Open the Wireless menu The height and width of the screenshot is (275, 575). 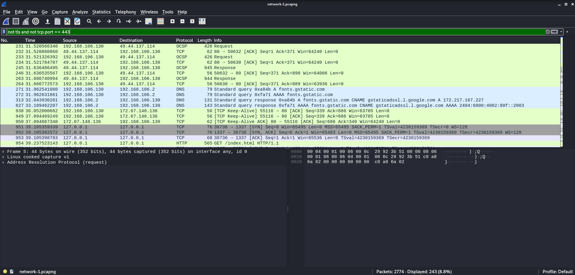tap(149, 12)
